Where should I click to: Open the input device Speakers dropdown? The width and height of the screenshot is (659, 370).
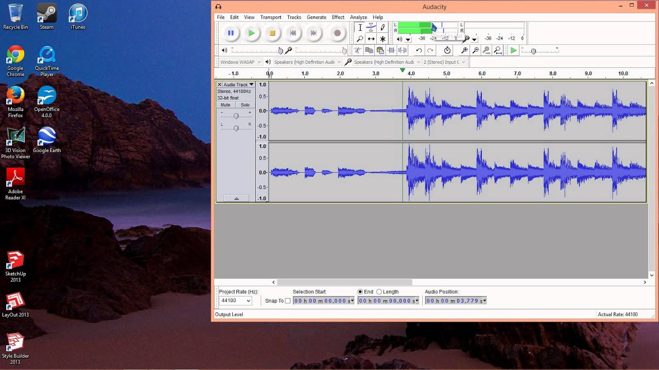387,62
